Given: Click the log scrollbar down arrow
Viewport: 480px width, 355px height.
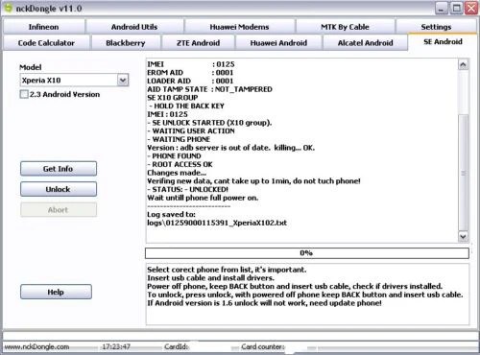Looking at the screenshot, I should pos(463,236).
